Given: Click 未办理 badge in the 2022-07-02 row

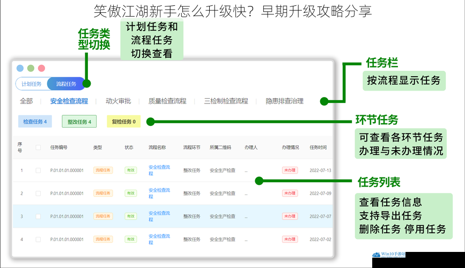Looking at the screenshot, I should 290,239.
